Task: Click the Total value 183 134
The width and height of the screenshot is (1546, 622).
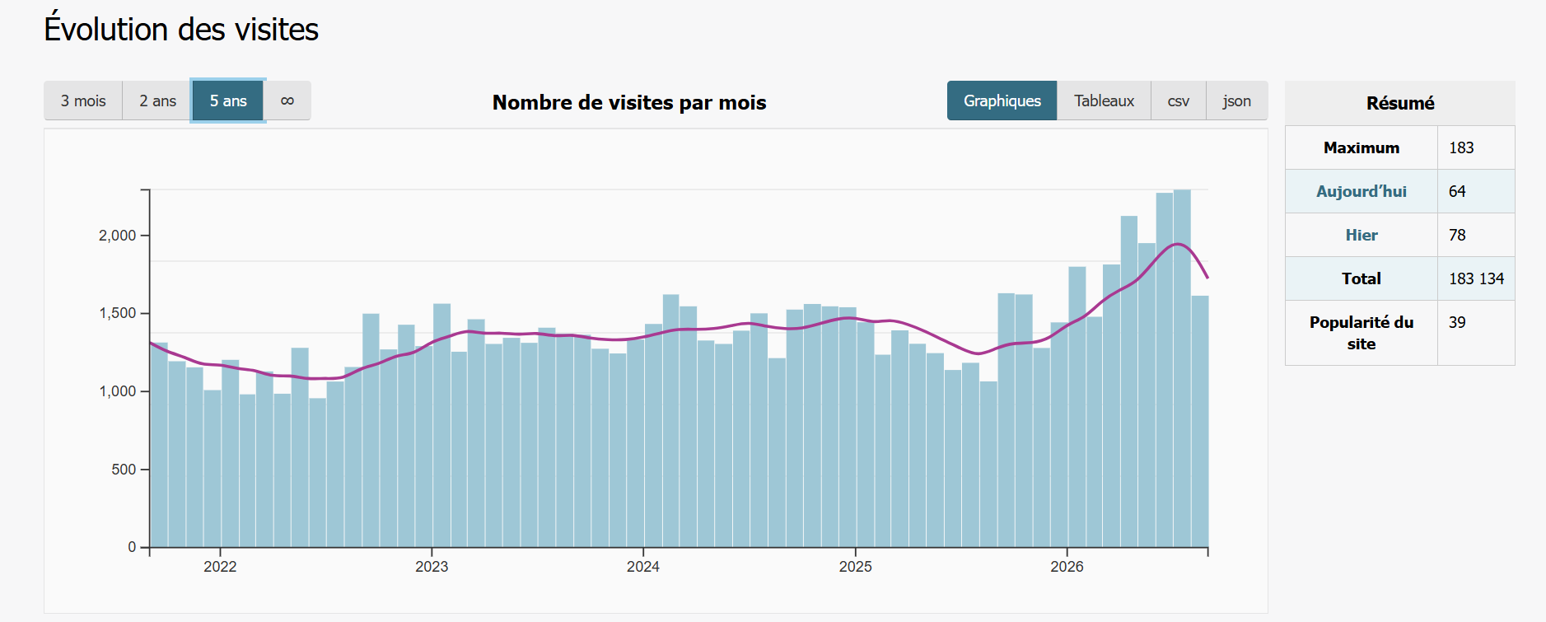Action: coord(1476,278)
